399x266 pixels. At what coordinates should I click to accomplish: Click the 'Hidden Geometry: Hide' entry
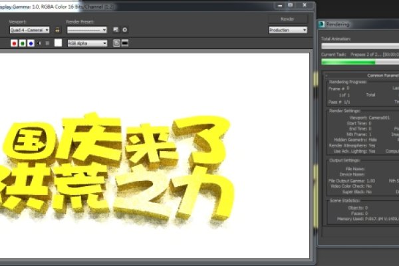[355, 140]
